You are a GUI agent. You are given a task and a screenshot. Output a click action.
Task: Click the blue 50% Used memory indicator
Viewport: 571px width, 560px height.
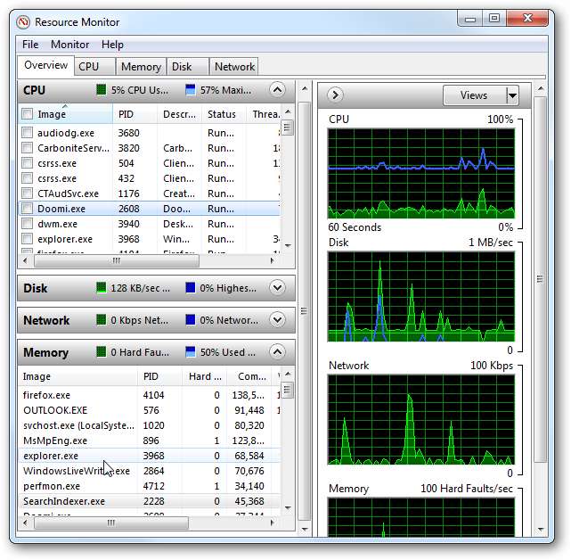click(x=190, y=352)
